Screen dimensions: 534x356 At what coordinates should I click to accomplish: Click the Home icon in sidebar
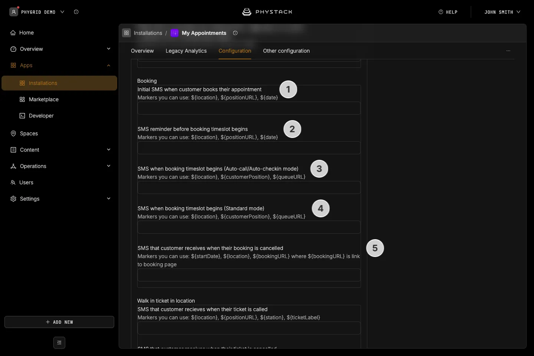coord(13,33)
